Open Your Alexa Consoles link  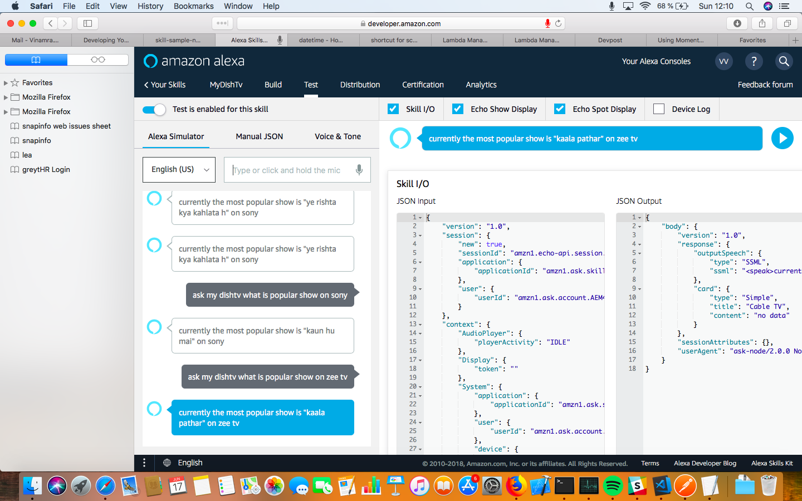pos(656,61)
